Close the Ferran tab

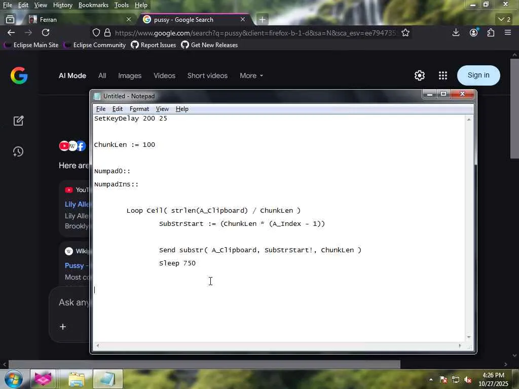pos(129,20)
